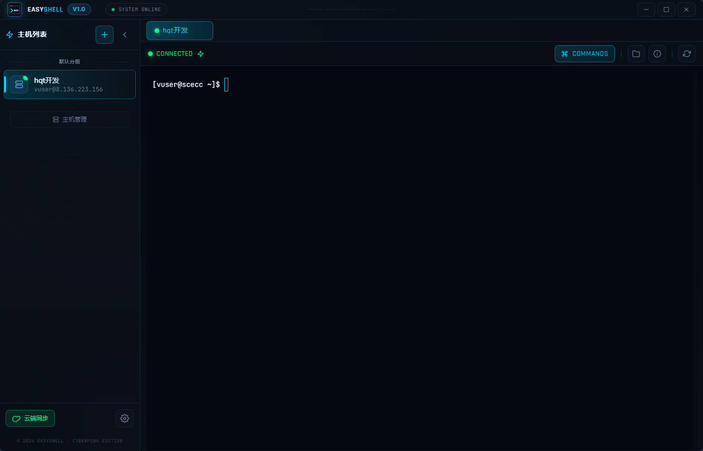Open 主机管理 host management
The image size is (703, 451).
point(70,120)
